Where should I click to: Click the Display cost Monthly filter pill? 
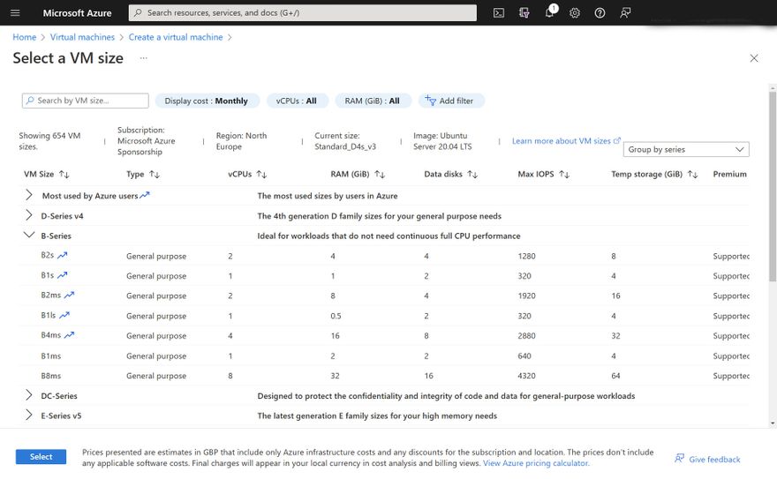[207, 101]
